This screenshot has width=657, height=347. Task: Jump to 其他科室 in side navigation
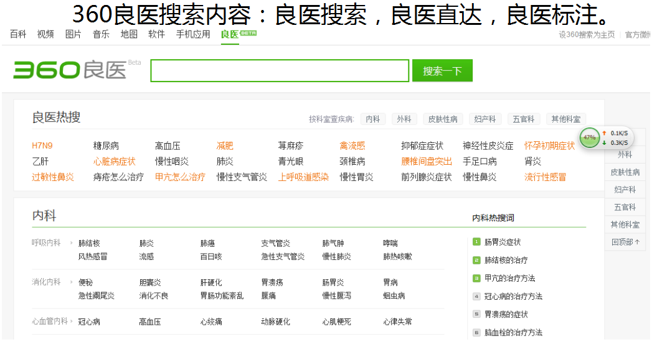(x=625, y=224)
